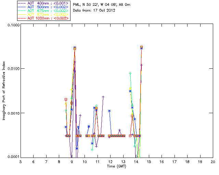Click the green diamond marker near 13.5 GMT
219x175 pixels.
tap(130, 73)
